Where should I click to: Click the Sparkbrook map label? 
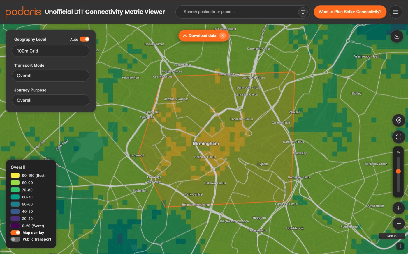295,228
